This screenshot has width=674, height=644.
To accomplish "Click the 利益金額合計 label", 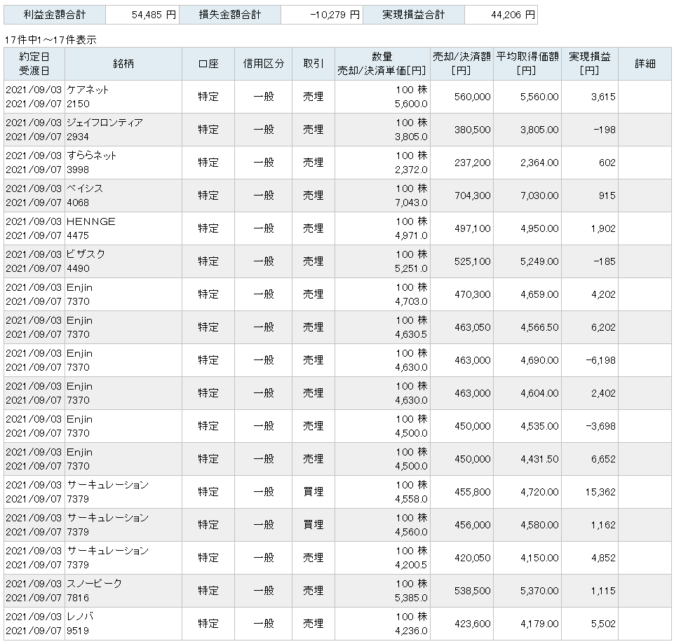I will click(x=55, y=15).
